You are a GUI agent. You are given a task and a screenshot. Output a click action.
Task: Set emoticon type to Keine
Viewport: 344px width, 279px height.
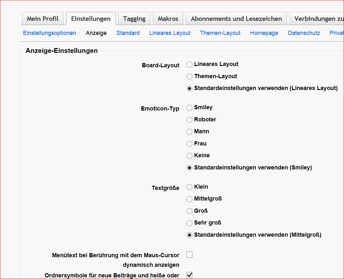click(x=189, y=156)
